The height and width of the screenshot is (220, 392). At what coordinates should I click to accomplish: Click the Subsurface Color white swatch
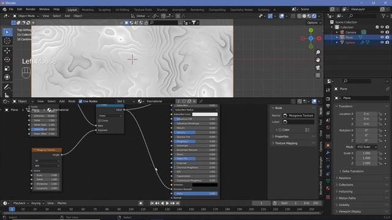coord(205,114)
